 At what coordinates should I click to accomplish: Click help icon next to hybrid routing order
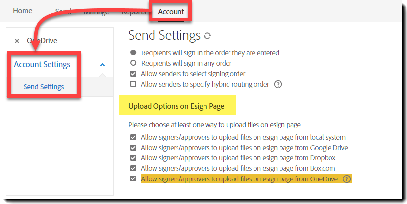click(x=278, y=84)
